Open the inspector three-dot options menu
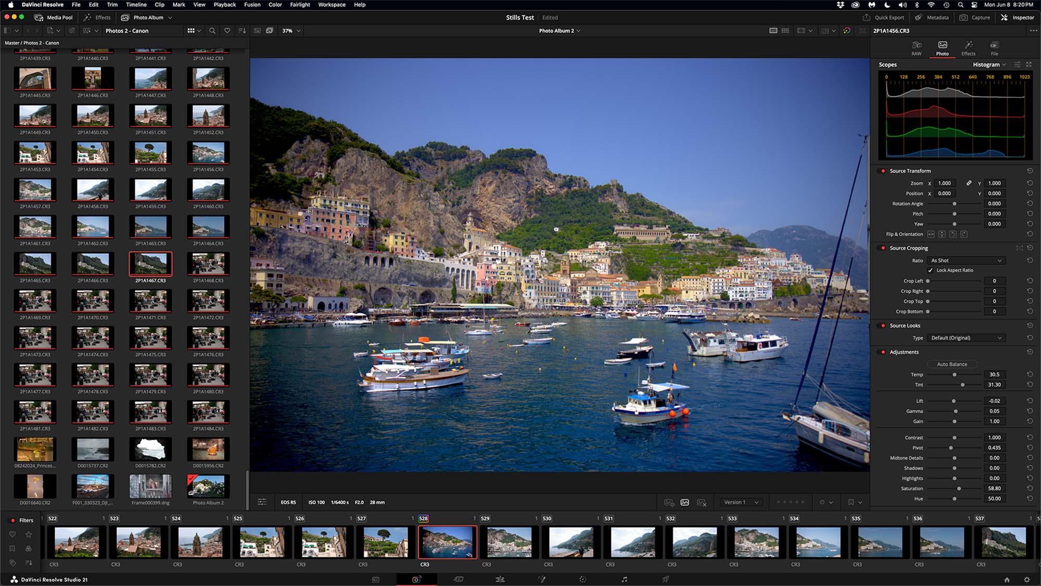 point(1033,31)
